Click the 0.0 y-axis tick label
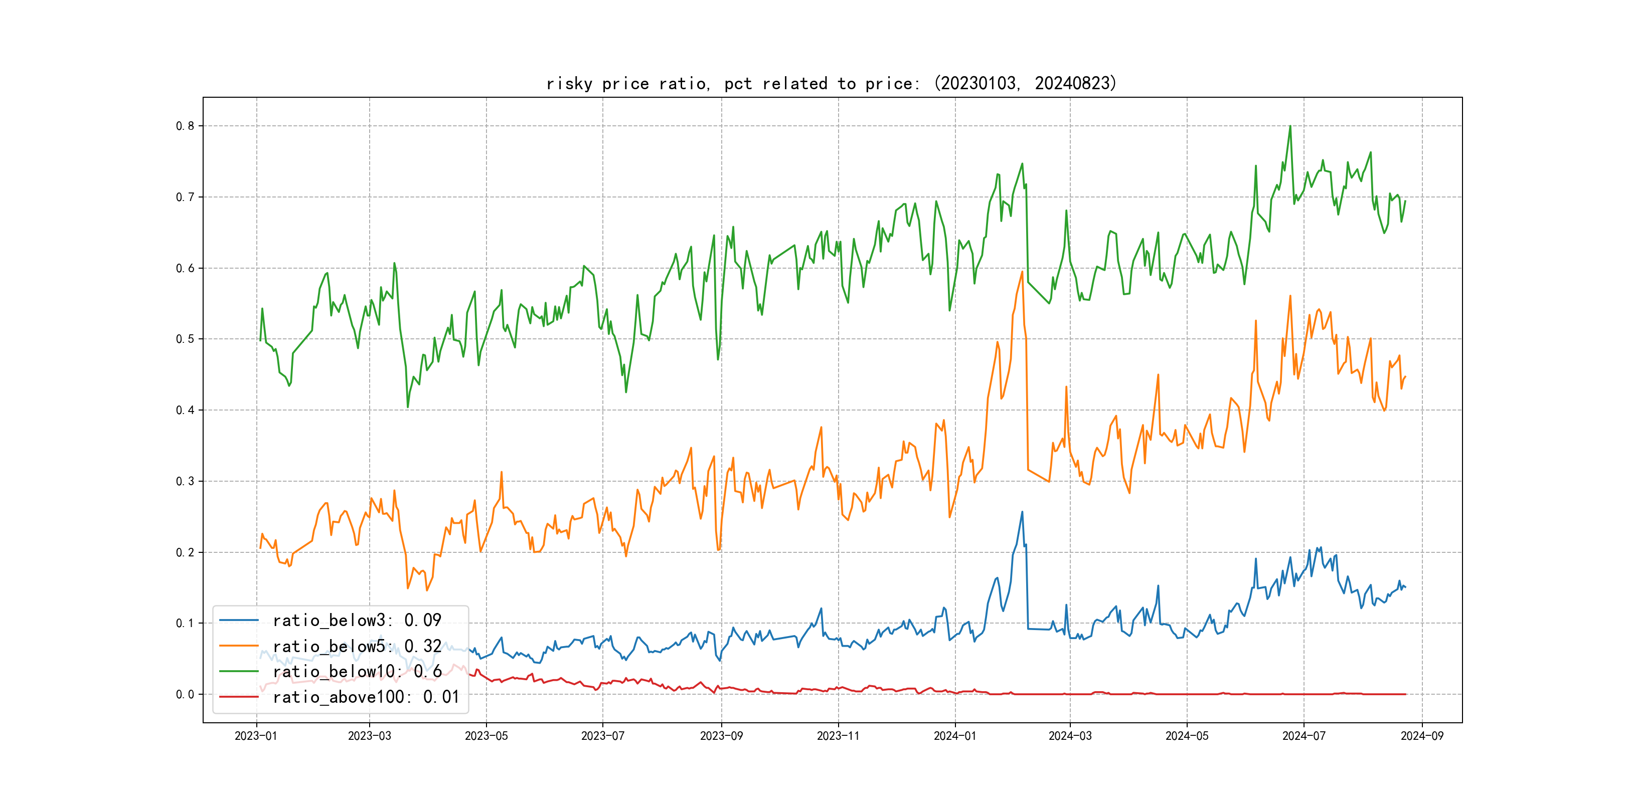This screenshot has height=812, width=1625. pos(185,695)
